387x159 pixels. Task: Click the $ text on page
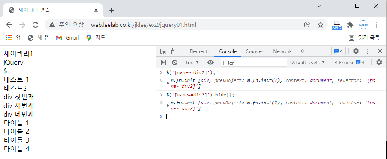coord(5,71)
